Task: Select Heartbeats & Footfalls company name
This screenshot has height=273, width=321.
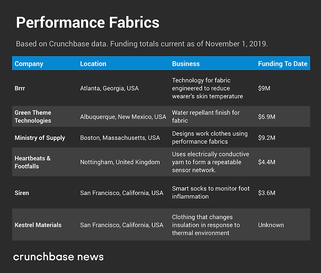Action: point(33,162)
